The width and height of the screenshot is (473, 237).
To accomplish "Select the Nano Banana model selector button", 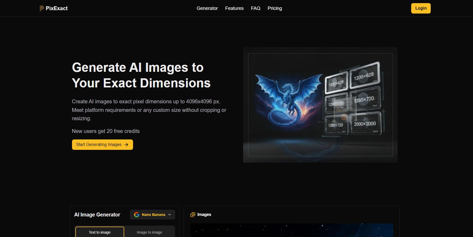I will click(152, 215).
